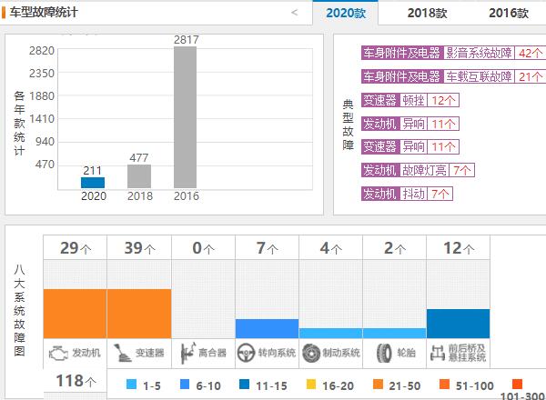This screenshot has height=400, width=546.
Task: Click the light blue 制动系统 fault bar
Action: click(x=330, y=334)
